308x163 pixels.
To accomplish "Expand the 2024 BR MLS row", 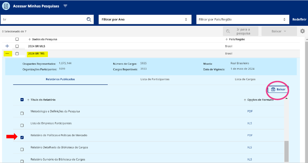I will 7,46.
